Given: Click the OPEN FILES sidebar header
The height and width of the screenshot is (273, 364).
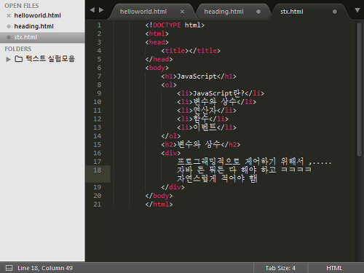Looking at the screenshot, I should [22, 6].
